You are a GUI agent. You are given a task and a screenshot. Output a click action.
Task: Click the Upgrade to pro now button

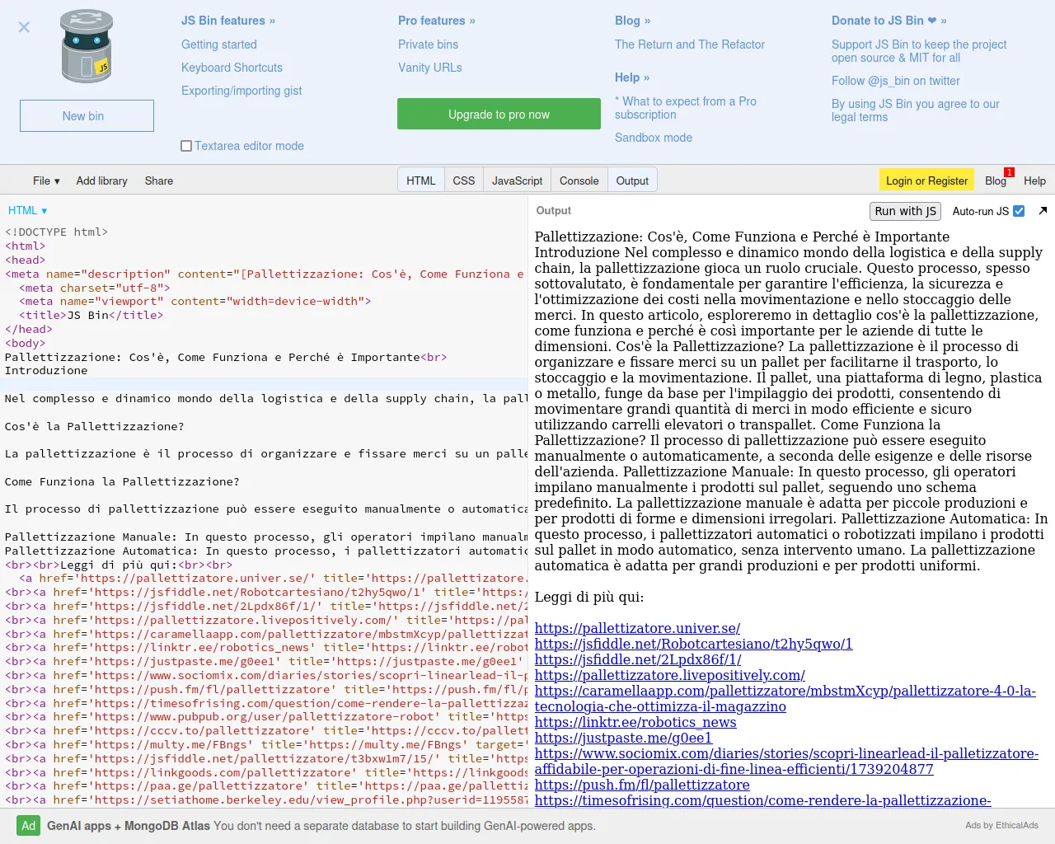pyautogui.click(x=499, y=115)
